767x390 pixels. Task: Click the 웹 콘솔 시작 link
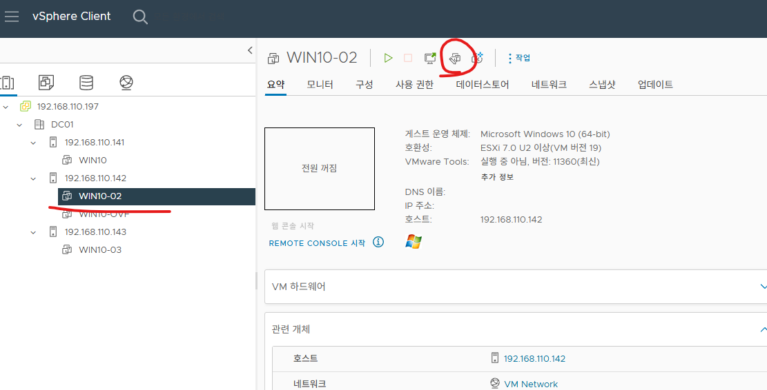pyautogui.click(x=293, y=225)
